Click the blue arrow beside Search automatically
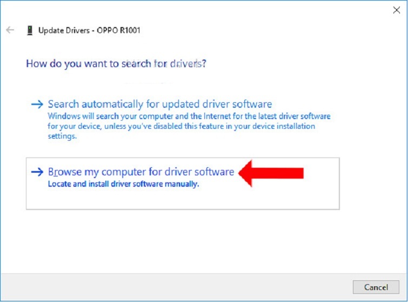The image size is (408, 302). (37, 104)
